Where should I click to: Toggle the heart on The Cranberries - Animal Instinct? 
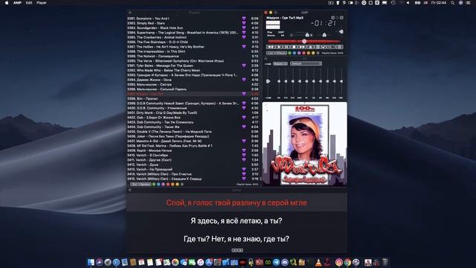tap(244, 37)
